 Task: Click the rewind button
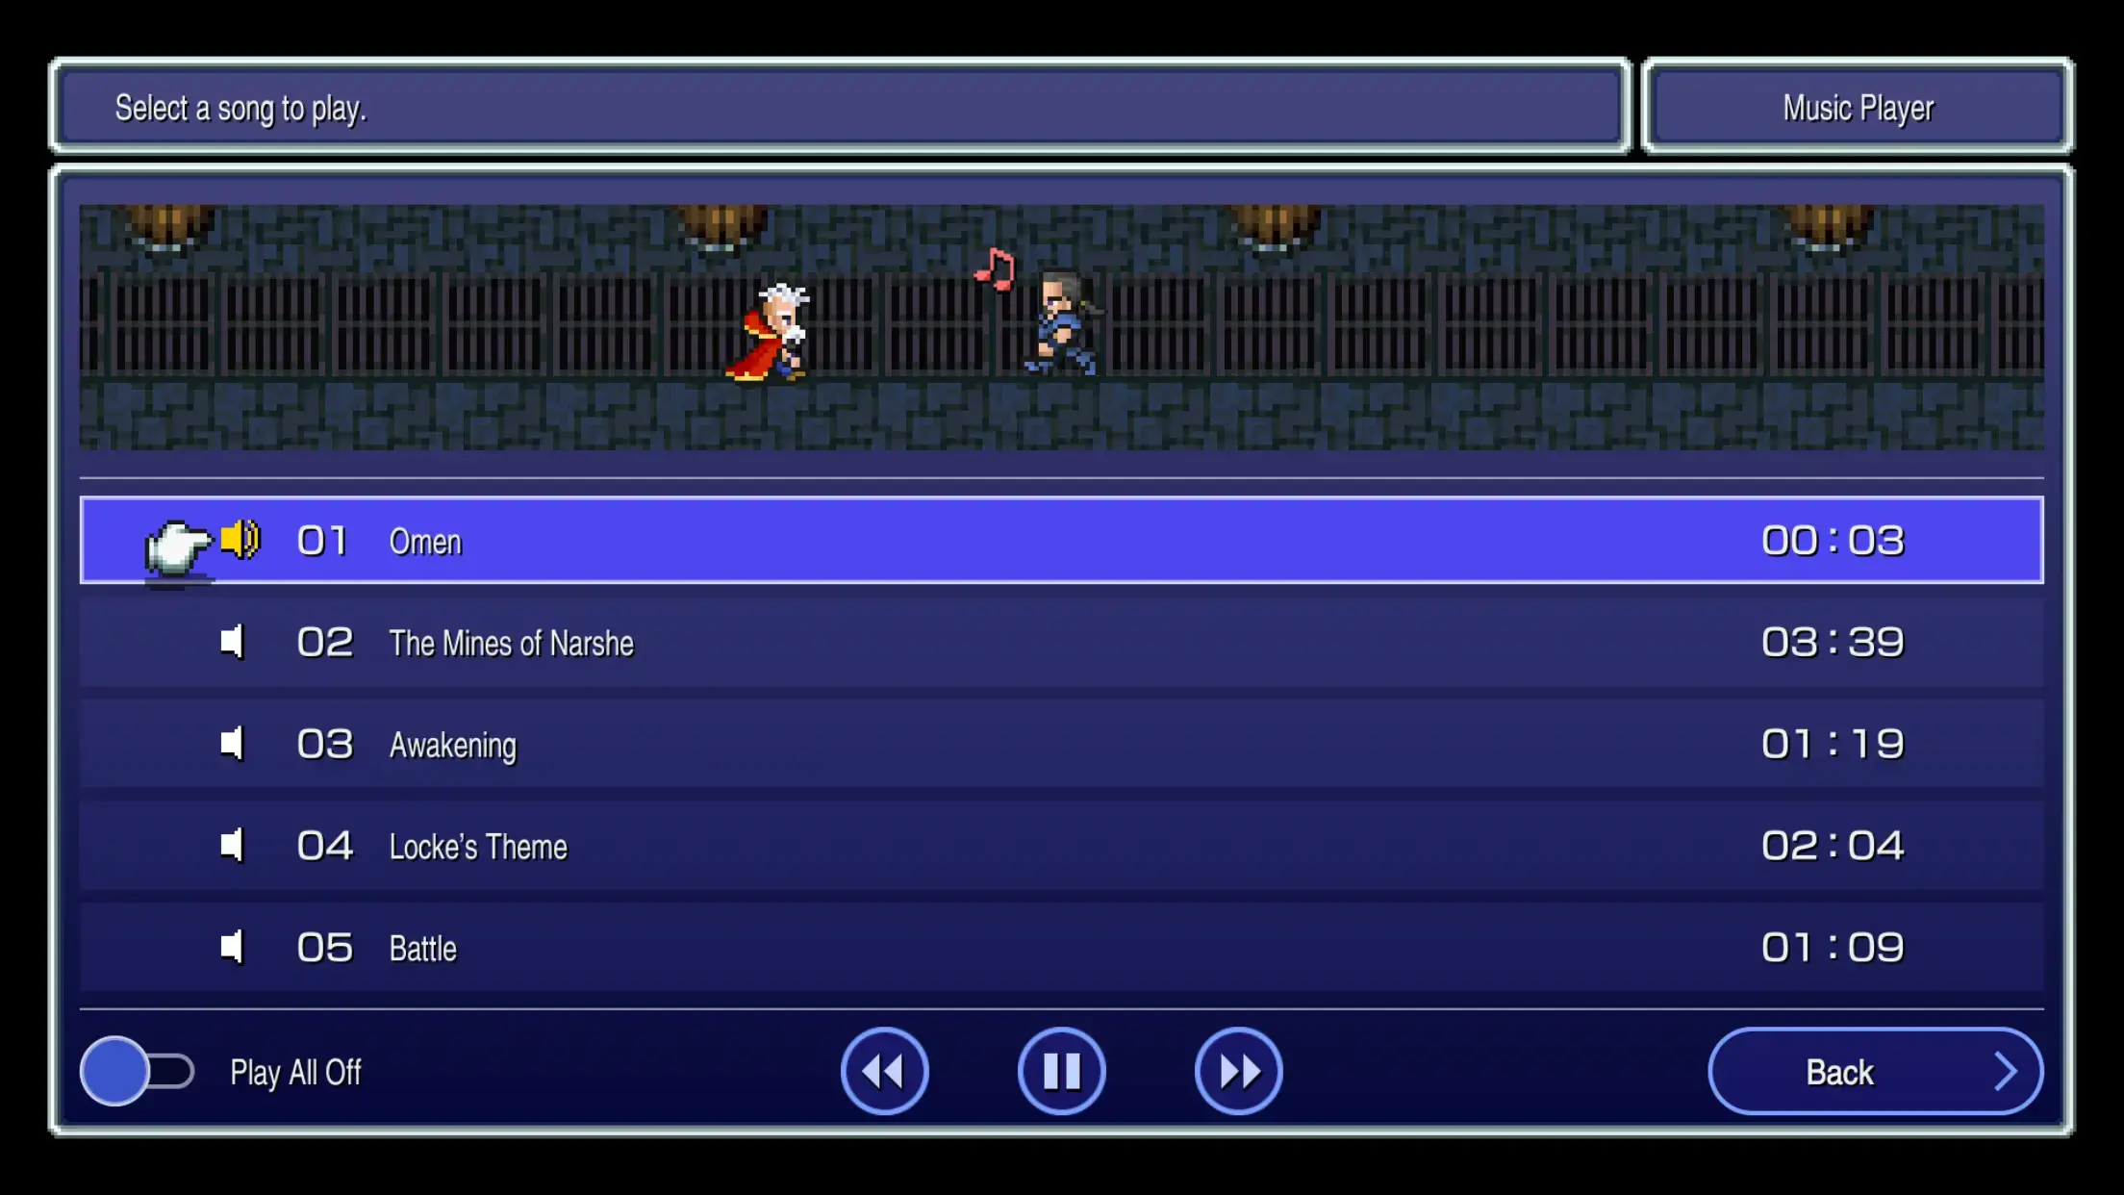point(886,1073)
